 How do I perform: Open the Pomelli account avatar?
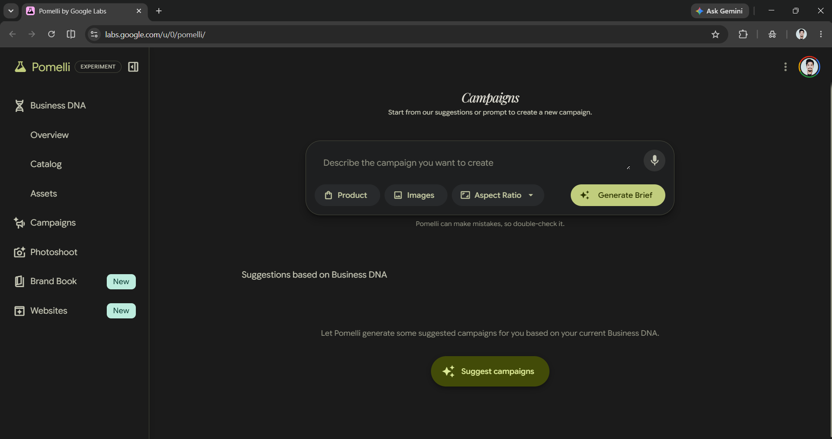tap(809, 67)
